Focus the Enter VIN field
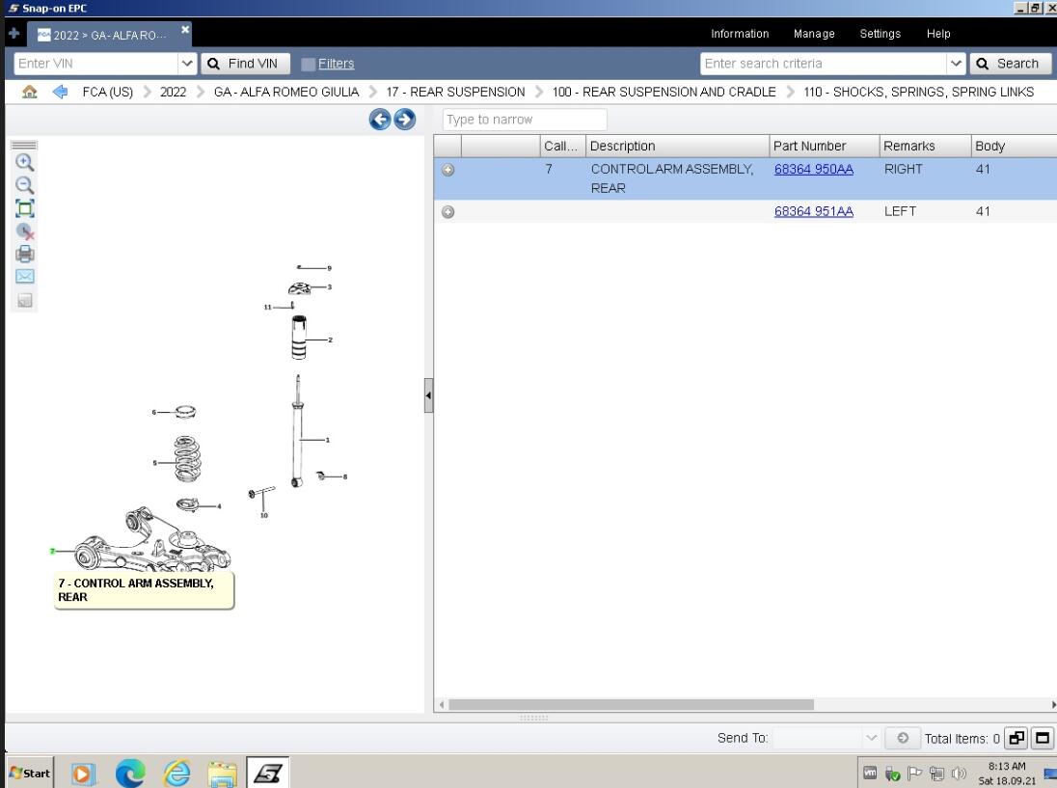 95,64
